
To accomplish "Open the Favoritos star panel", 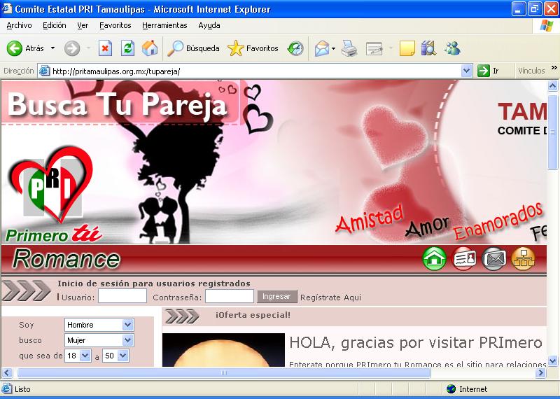I will point(253,48).
